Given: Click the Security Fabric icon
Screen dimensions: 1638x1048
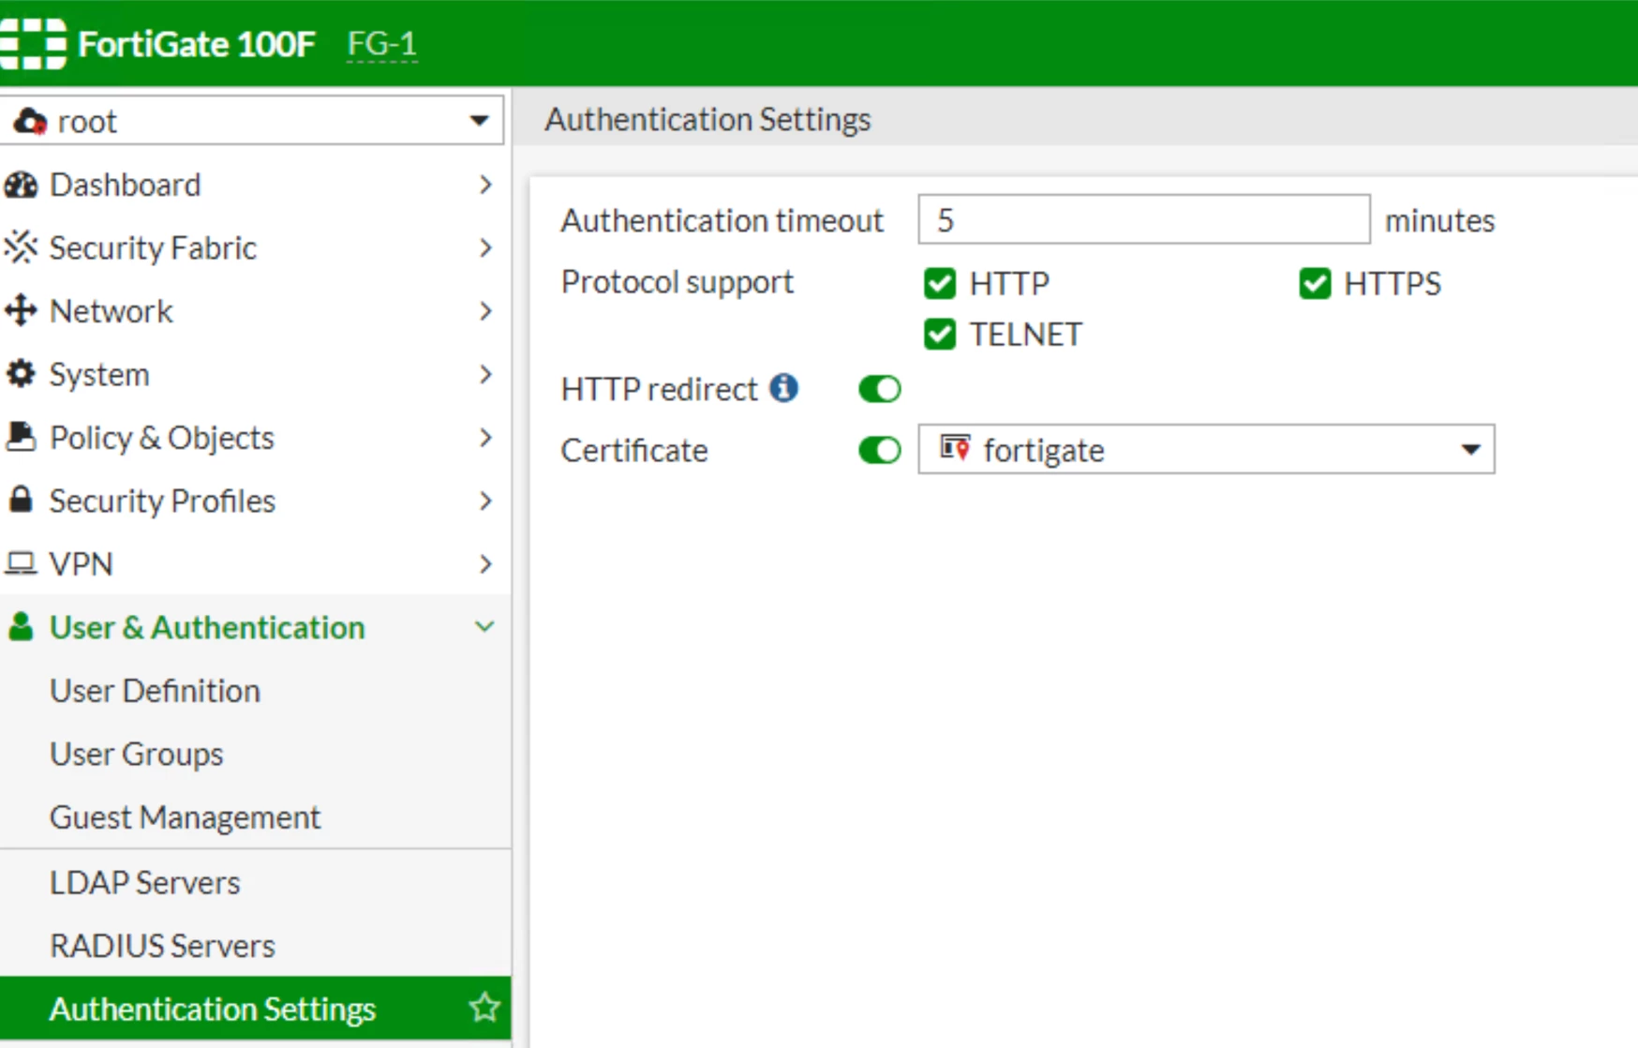Looking at the screenshot, I should pyautogui.click(x=21, y=247).
